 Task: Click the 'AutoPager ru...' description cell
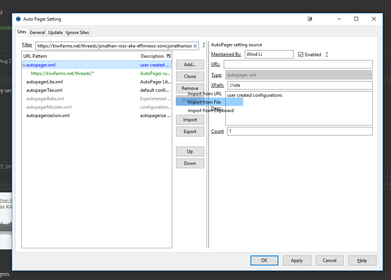tap(155, 73)
